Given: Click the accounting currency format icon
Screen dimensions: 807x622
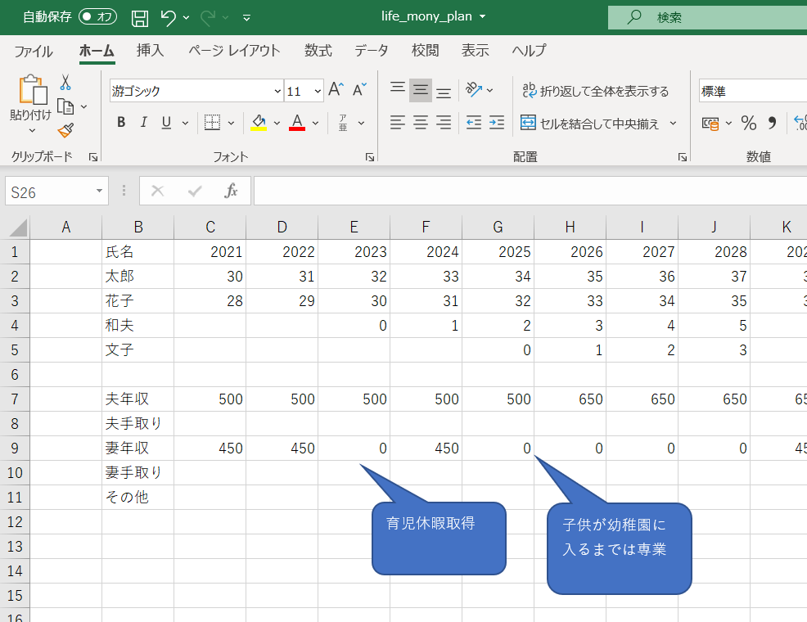Looking at the screenshot, I should (x=710, y=124).
